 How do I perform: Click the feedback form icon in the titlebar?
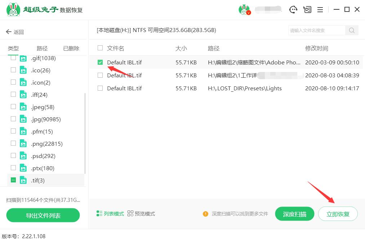[307, 10]
